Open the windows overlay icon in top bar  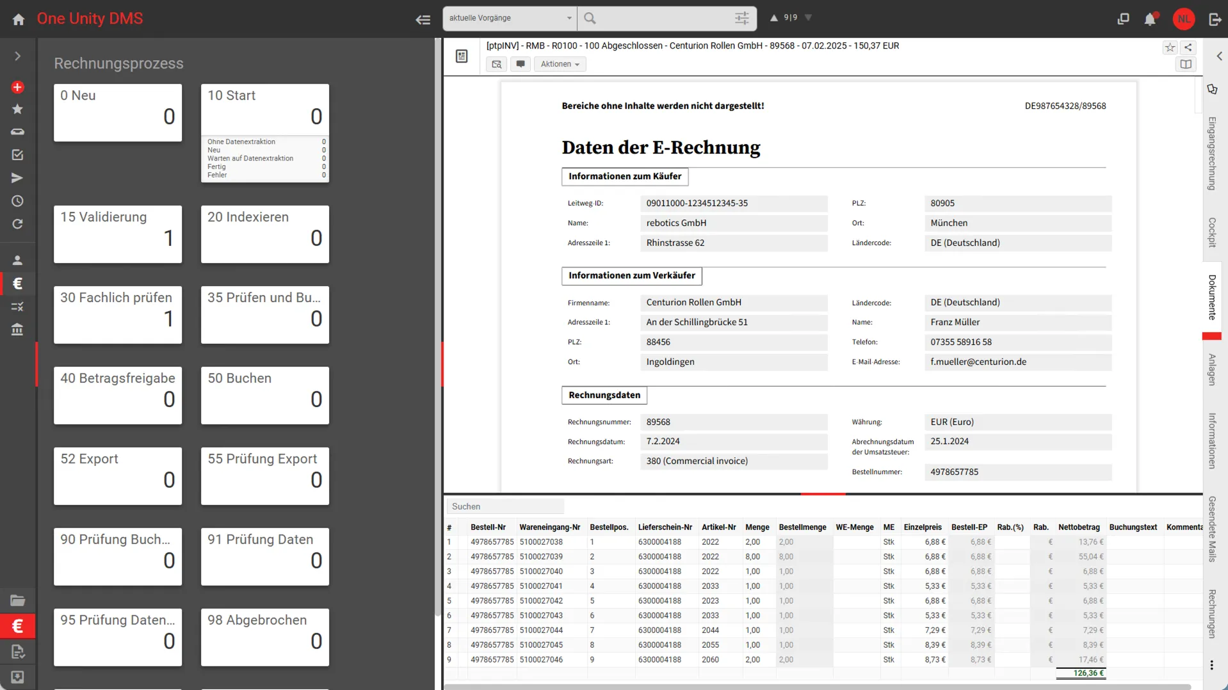point(1123,19)
